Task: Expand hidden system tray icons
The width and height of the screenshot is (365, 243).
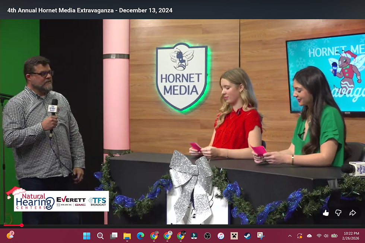Action: click(290, 236)
